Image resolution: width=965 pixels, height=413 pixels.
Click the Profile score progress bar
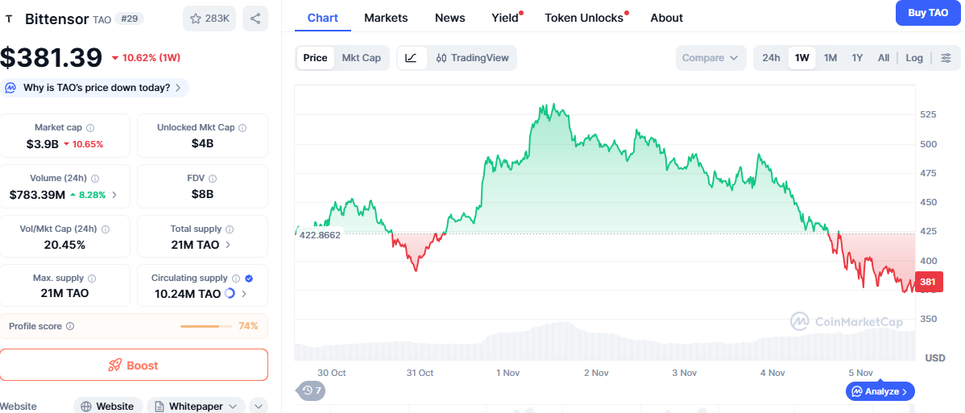[x=205, y=326]
